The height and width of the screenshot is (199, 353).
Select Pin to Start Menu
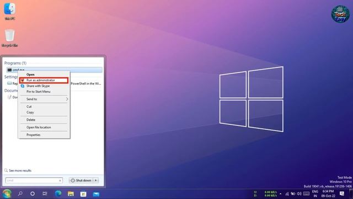click(44, 92)
